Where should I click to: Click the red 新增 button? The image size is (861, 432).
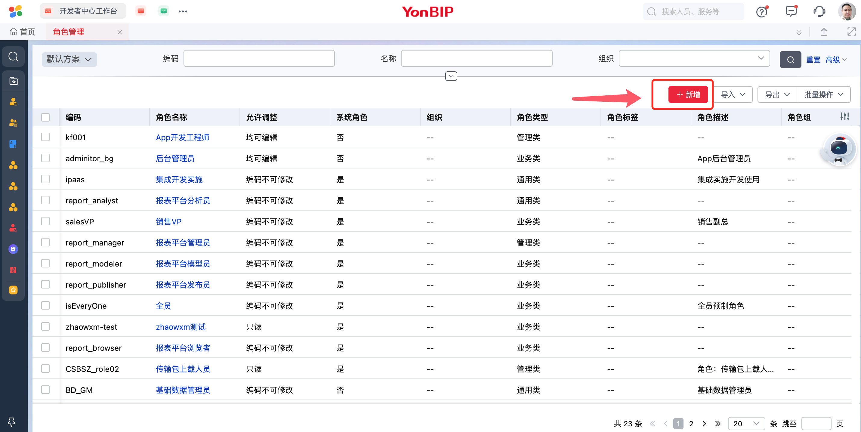click(688, 94)
